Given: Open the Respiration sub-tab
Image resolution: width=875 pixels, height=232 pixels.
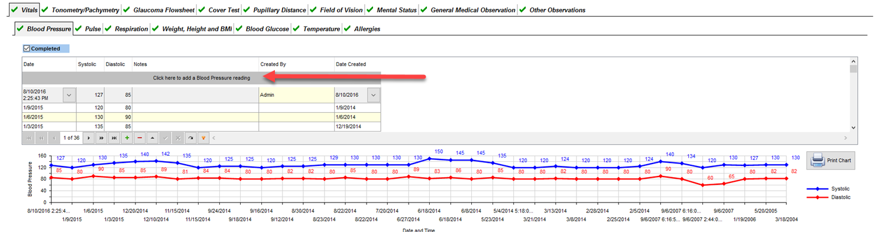Looking at the screenshot, I should [x=126, y=28].
